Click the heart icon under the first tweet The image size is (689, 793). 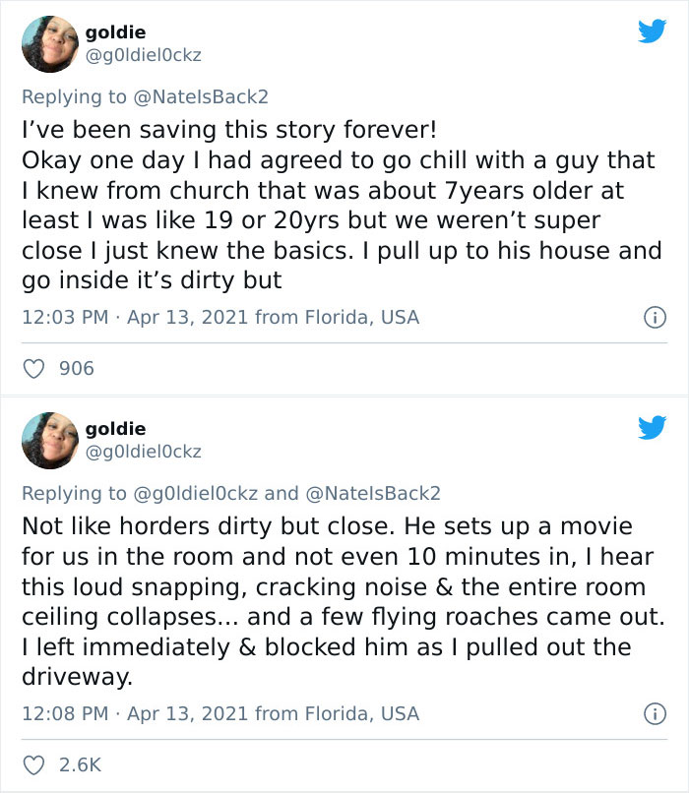click(x=32, y=368)
